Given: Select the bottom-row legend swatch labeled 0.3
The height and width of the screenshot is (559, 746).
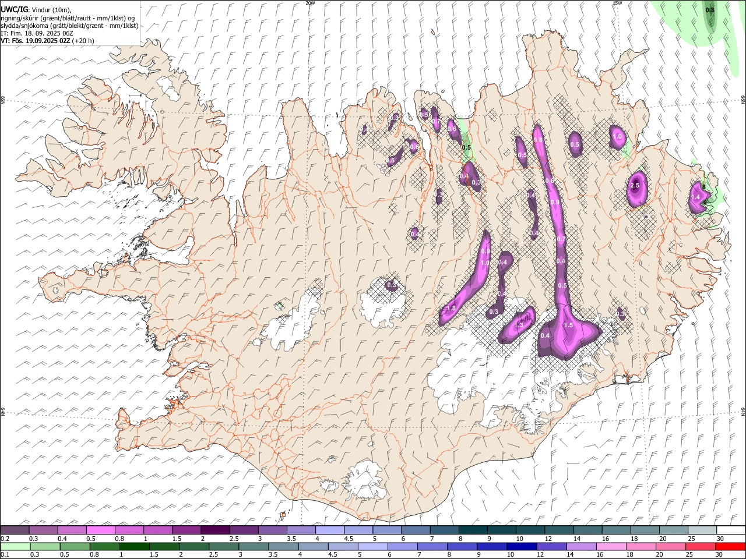Looking at the screenshot, I should coord(45,546).
